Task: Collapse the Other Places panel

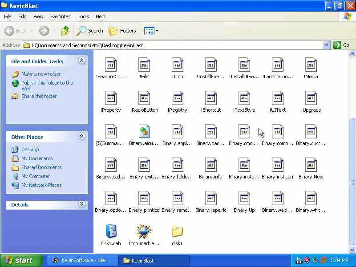Action: pyautogui.click(x=82, y=136)
